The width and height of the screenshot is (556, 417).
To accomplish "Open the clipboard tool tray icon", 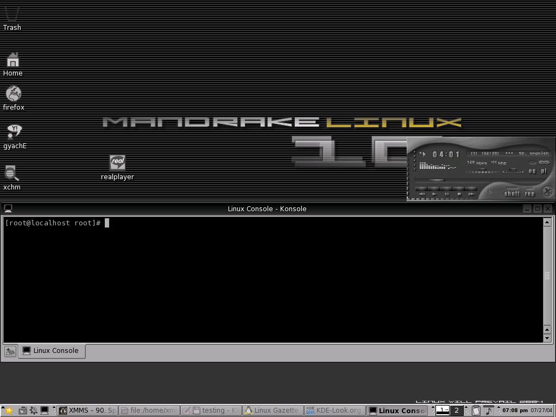I will [476, 410].
